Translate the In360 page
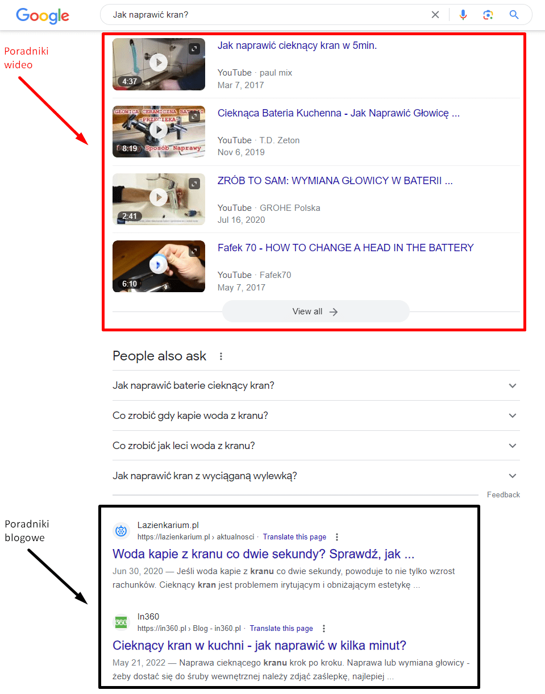The image size is (545, 694). click(x=281, y=629)
